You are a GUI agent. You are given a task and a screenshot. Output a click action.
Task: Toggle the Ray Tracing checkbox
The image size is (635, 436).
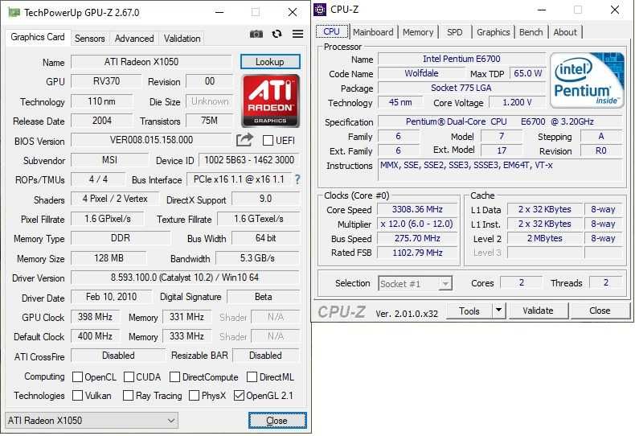pyautogui.click(x=128, y=395)
